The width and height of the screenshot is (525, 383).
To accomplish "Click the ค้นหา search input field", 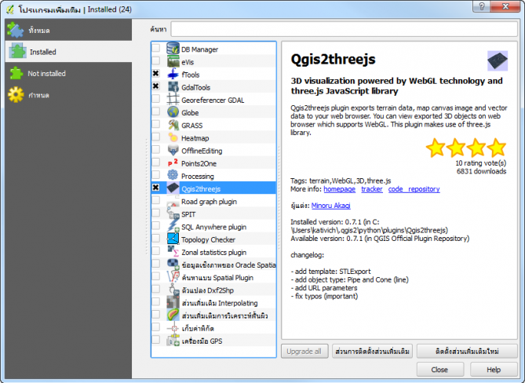I will (345, 29).
